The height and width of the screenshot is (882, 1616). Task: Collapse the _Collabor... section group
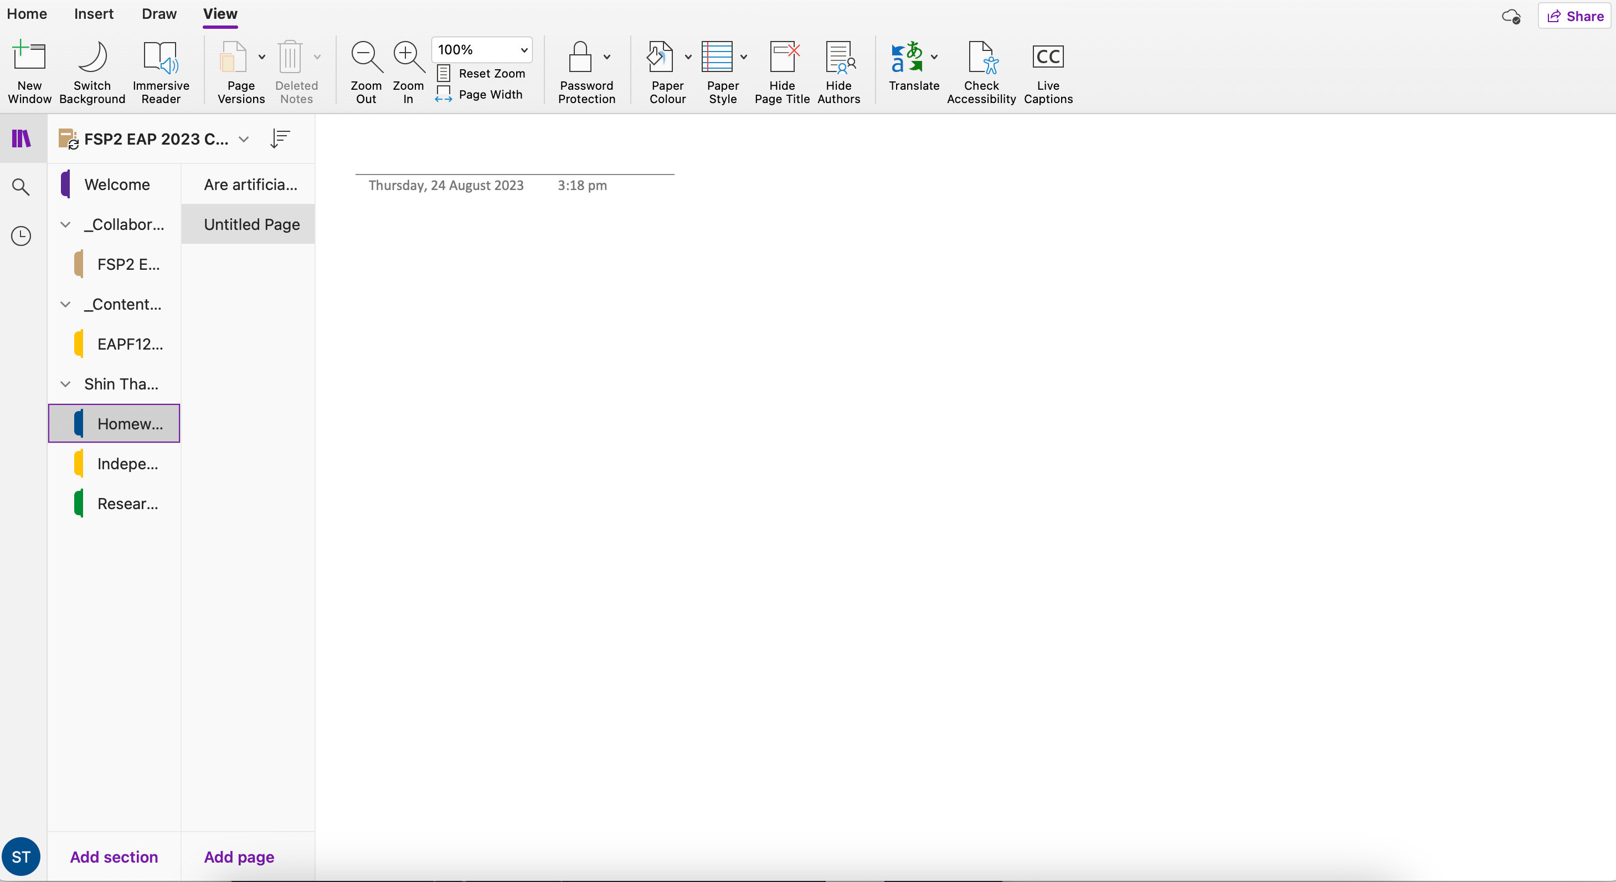(65, 225)
